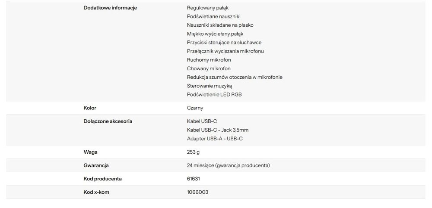The height and width of the screenshot is (208, 432).
Task: Click 'Przyciski sterujące na słuchawce' text
Action: (224, 43)
